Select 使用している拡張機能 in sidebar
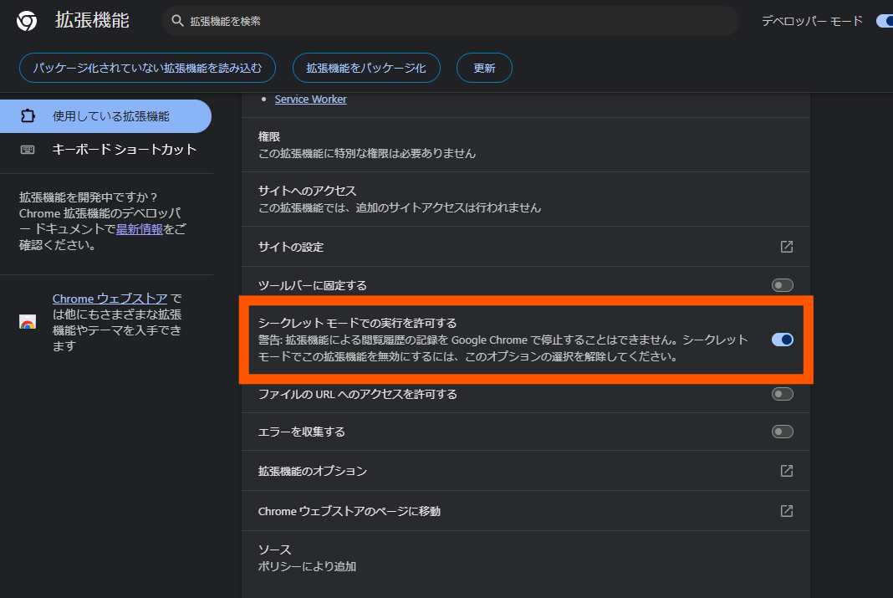Image resolution: width=893 pixels, height=598 pixels. [110, 116]
